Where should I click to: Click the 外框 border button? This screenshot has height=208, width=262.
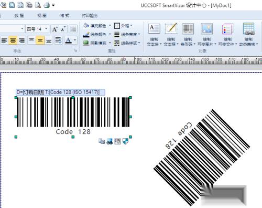coord(123,26)
